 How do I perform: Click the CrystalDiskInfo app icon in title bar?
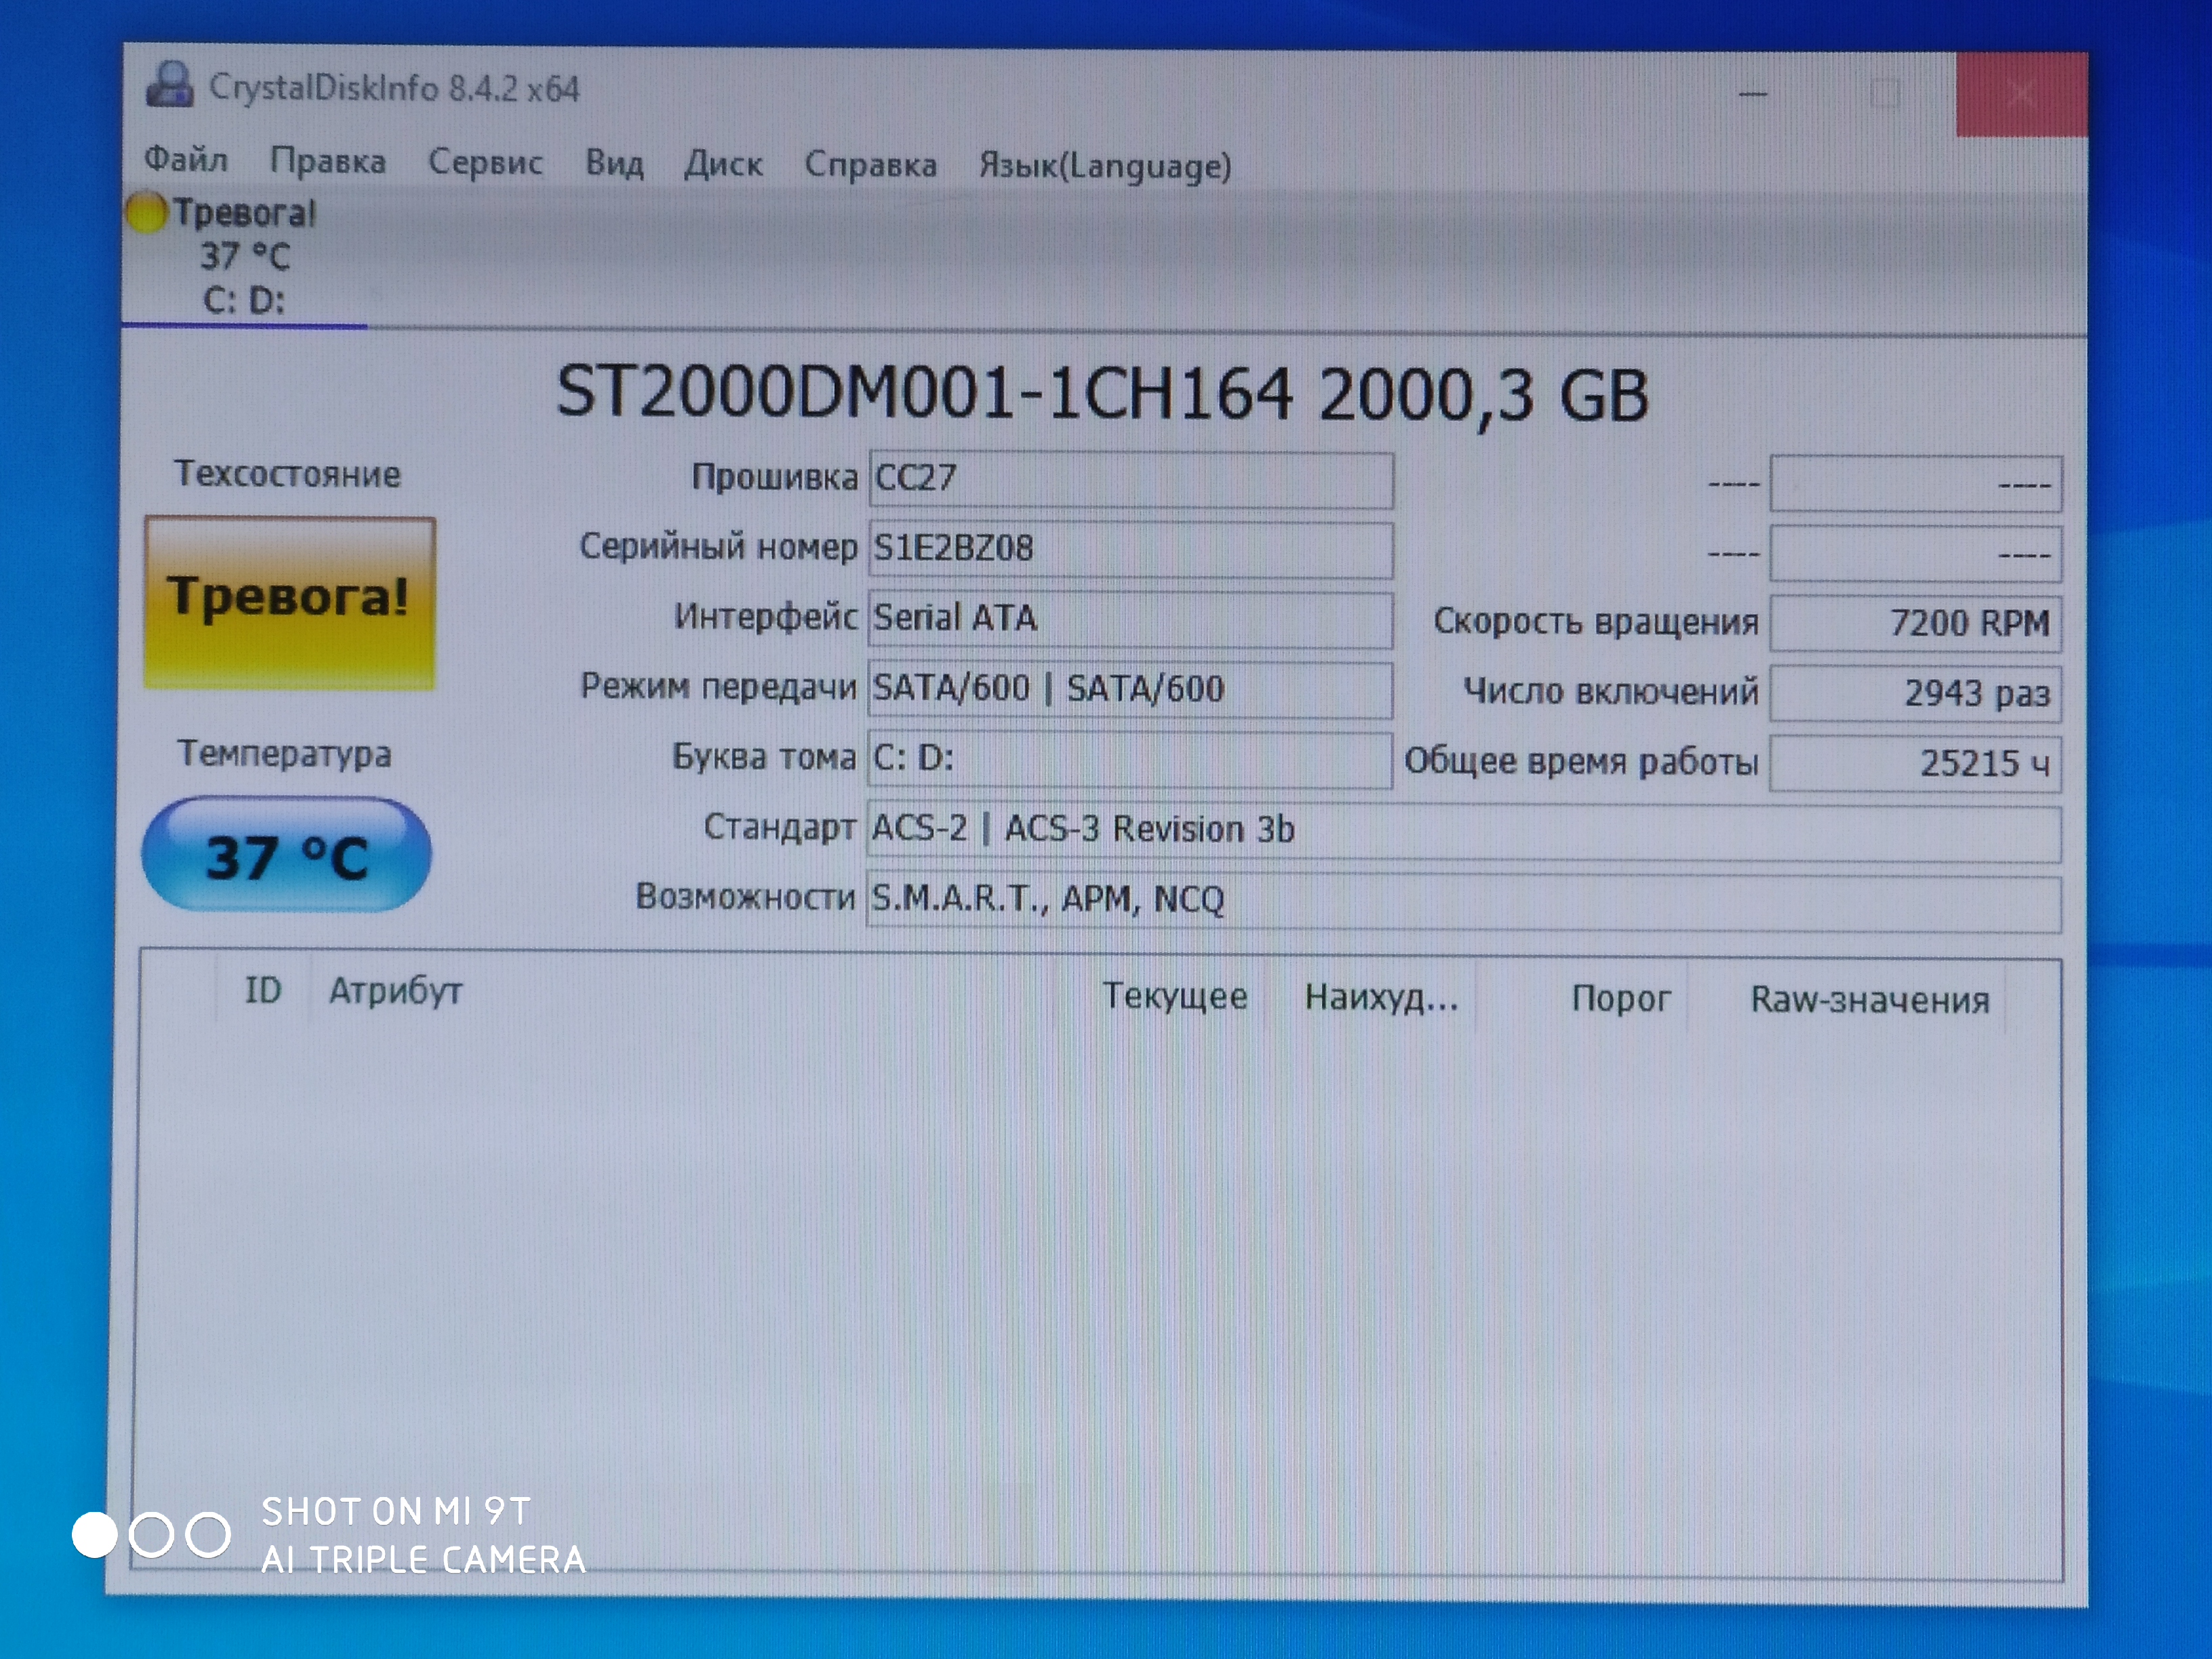coord(170,85)
